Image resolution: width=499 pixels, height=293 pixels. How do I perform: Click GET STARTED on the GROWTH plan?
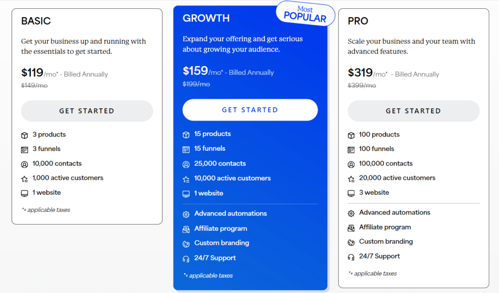tap(250, 110)
